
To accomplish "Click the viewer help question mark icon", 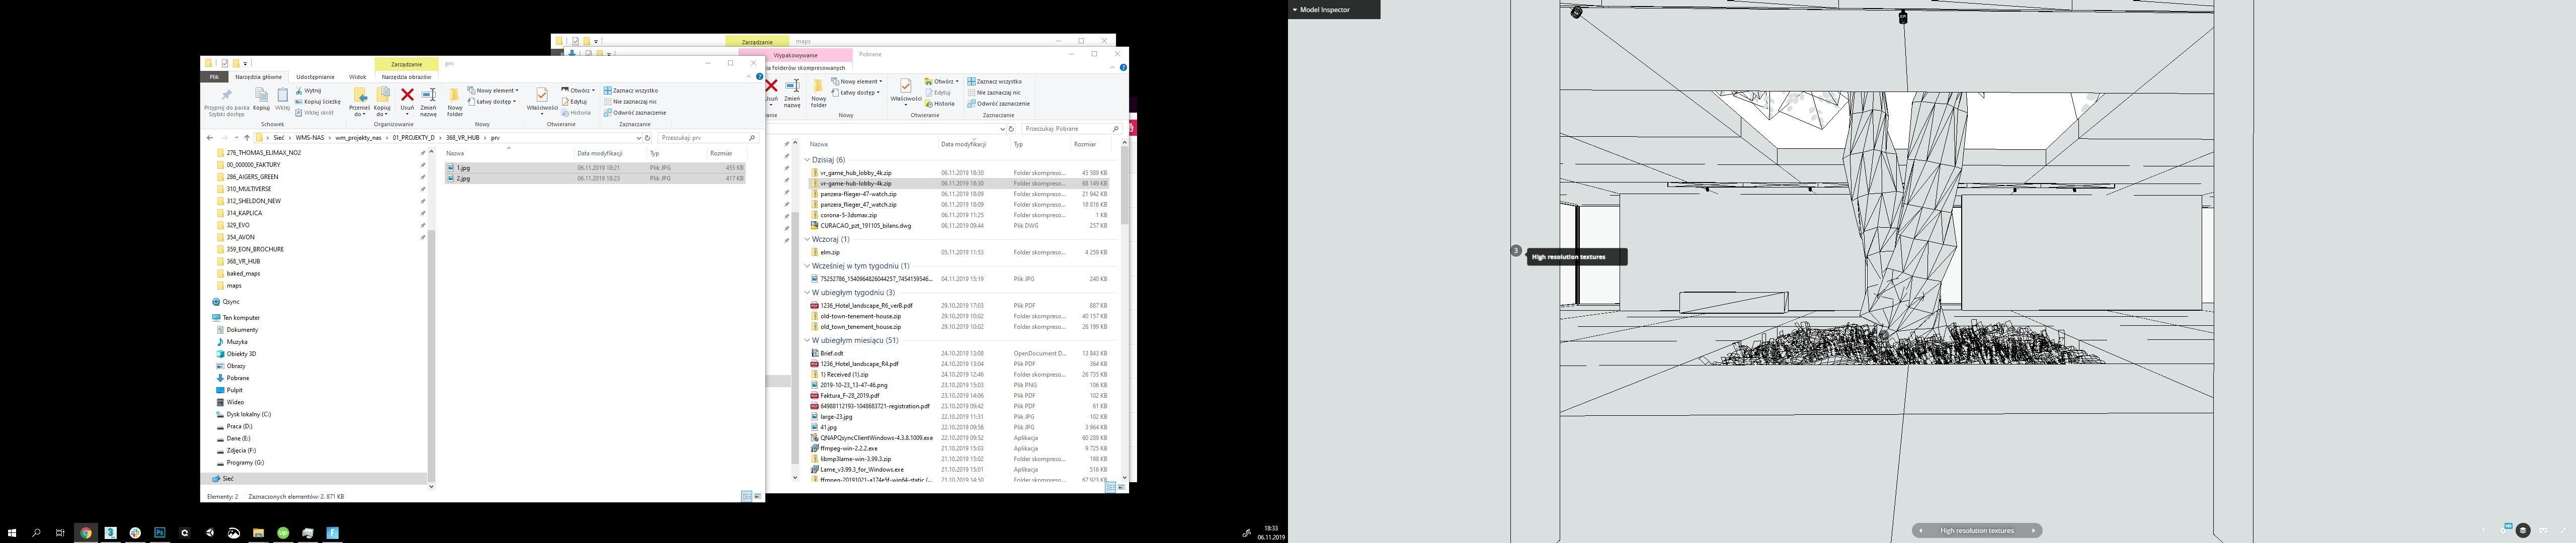I will coord(2483,530).
